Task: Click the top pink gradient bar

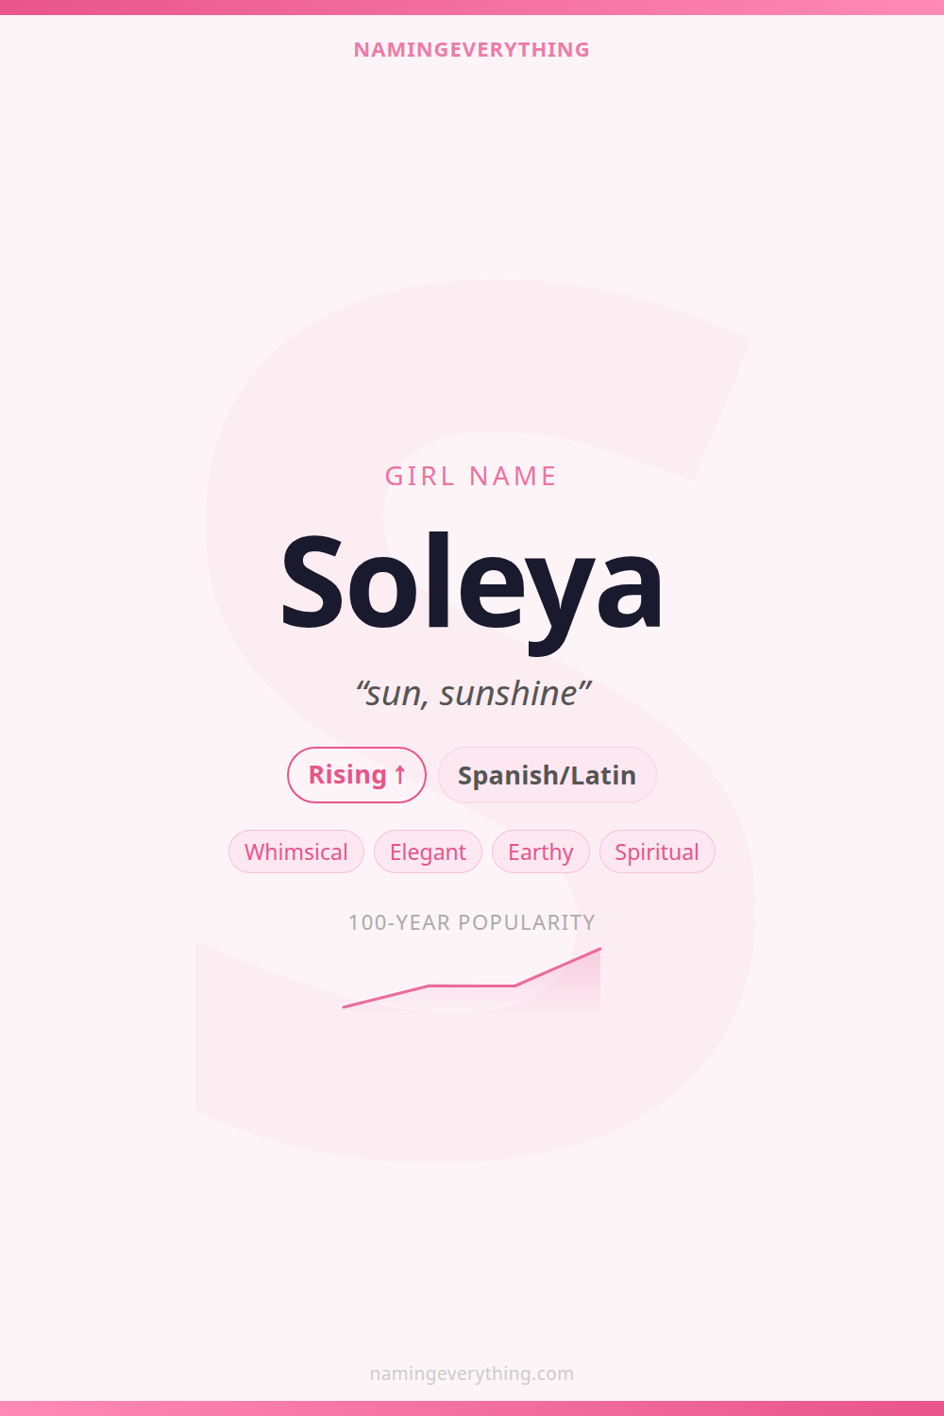Action: pos(472,7)
